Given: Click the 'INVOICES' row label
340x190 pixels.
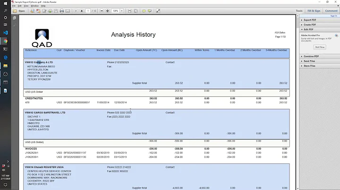Looking at the screenshot, I should 31,149.
